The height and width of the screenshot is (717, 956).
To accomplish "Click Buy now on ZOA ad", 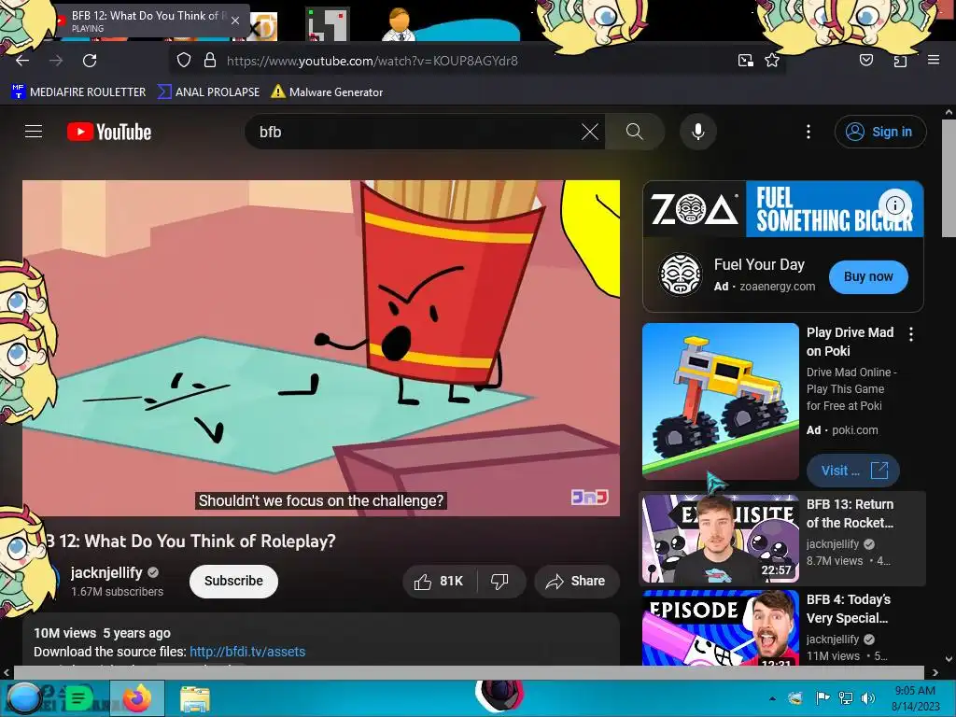I will pyautogui.click(x=868, y=276).
